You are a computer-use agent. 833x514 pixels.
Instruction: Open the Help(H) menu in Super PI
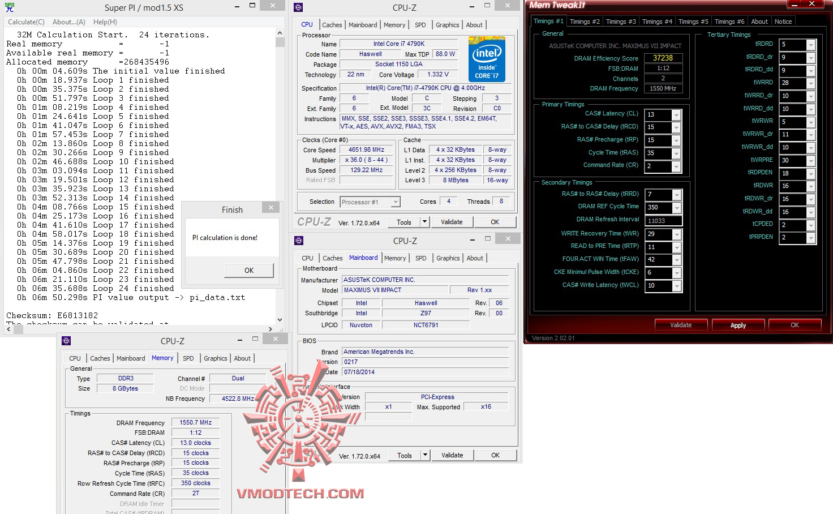tap(105, 22)
